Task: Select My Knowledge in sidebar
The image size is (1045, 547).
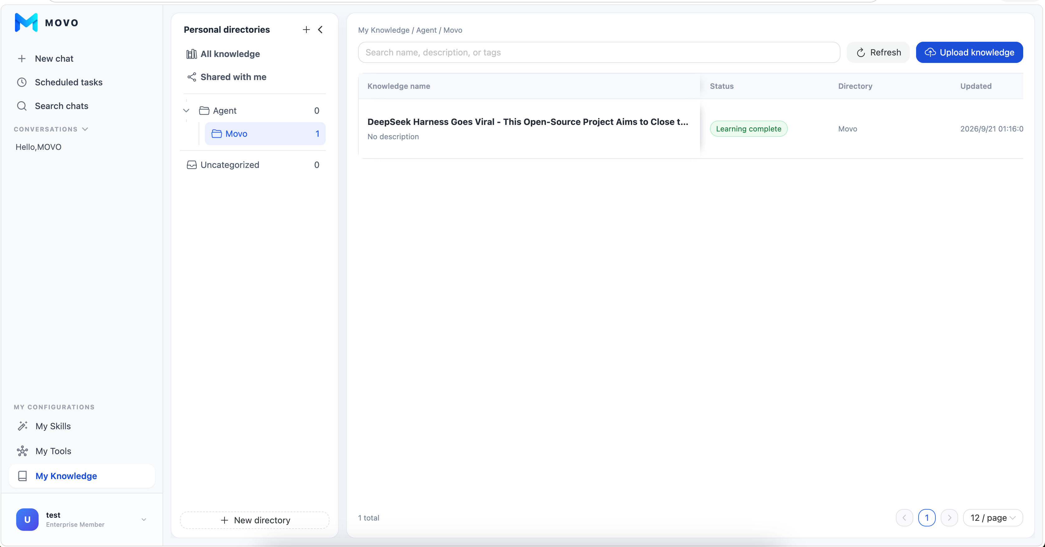Action: coord(82,476)
